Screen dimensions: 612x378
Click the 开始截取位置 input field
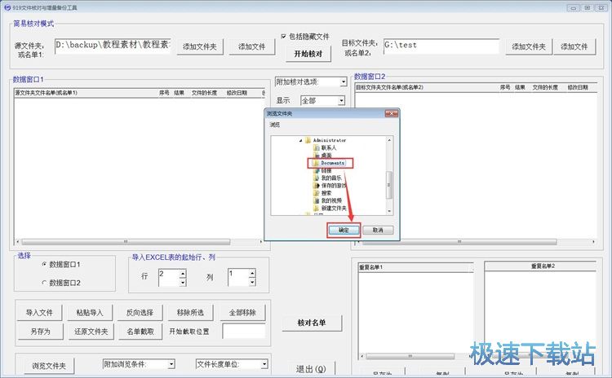pos(243,332)
